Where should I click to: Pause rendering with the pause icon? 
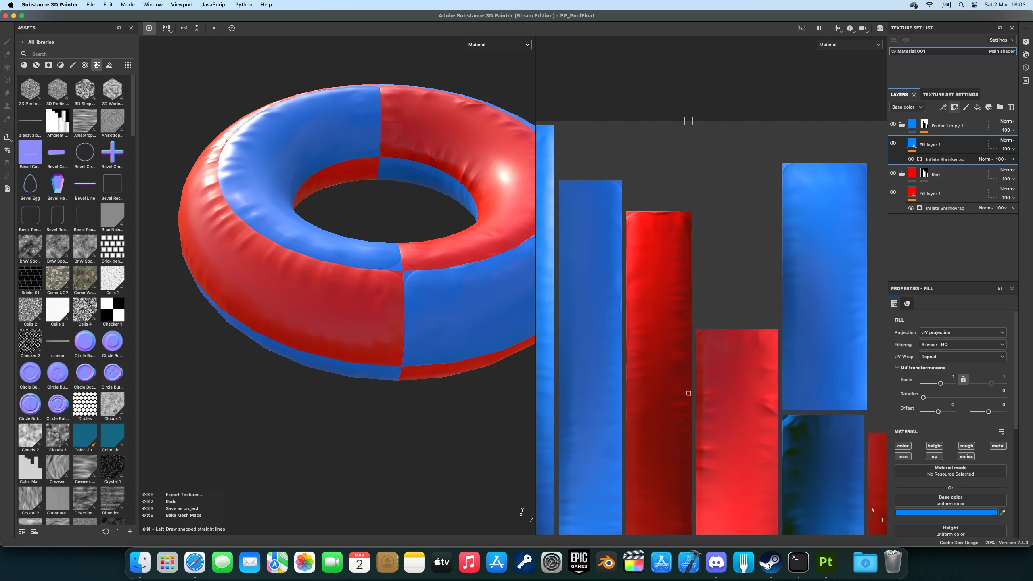pyautogui.click(x=819, y=28)
